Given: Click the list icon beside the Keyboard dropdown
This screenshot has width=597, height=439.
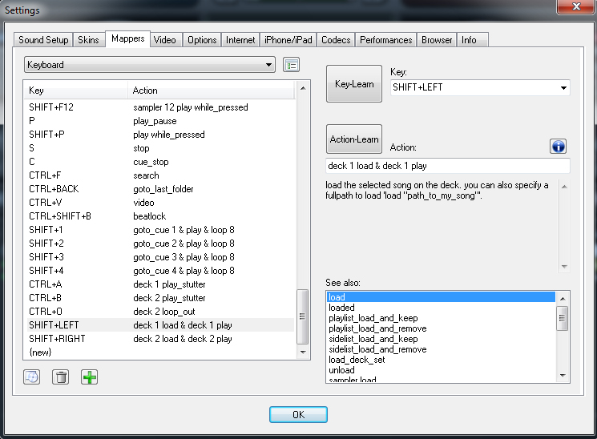Looking at the screenshot, I should 291,64.
